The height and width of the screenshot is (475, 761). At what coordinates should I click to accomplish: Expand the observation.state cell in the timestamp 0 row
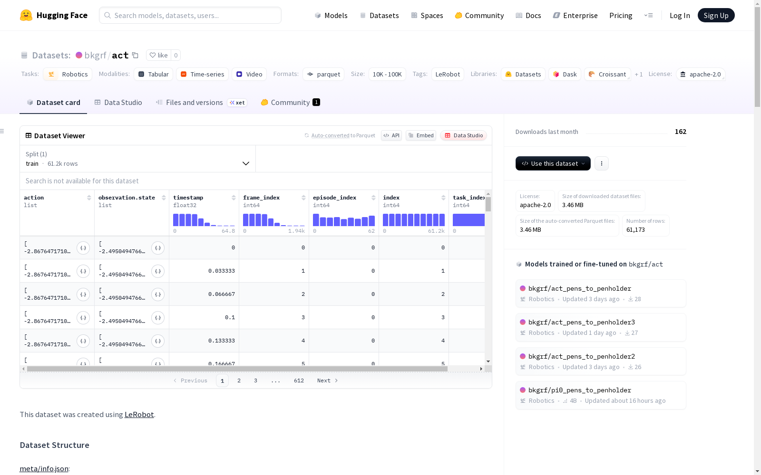pyautogui.click(x=158, y=248)
